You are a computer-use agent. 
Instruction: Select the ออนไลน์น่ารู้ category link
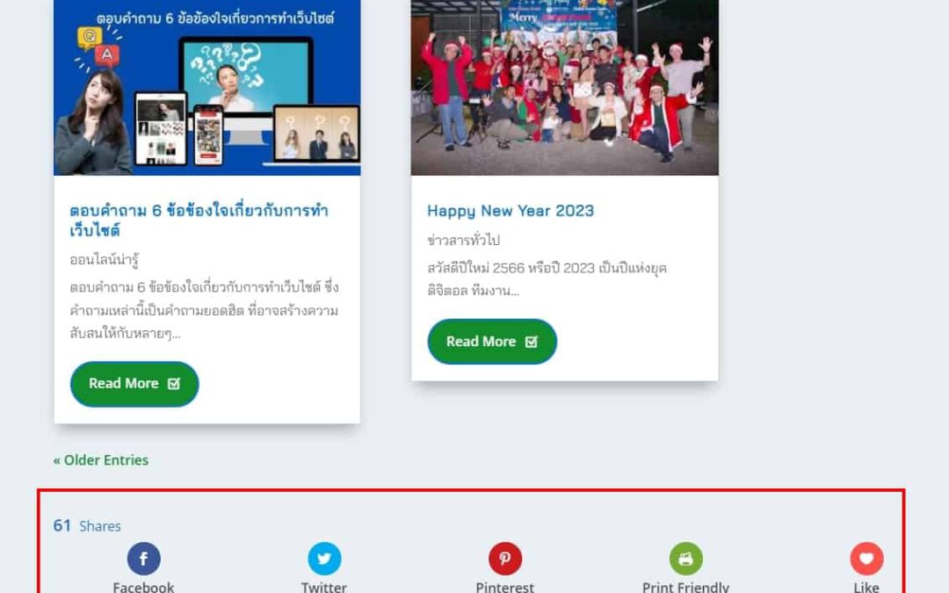(104, 259)
